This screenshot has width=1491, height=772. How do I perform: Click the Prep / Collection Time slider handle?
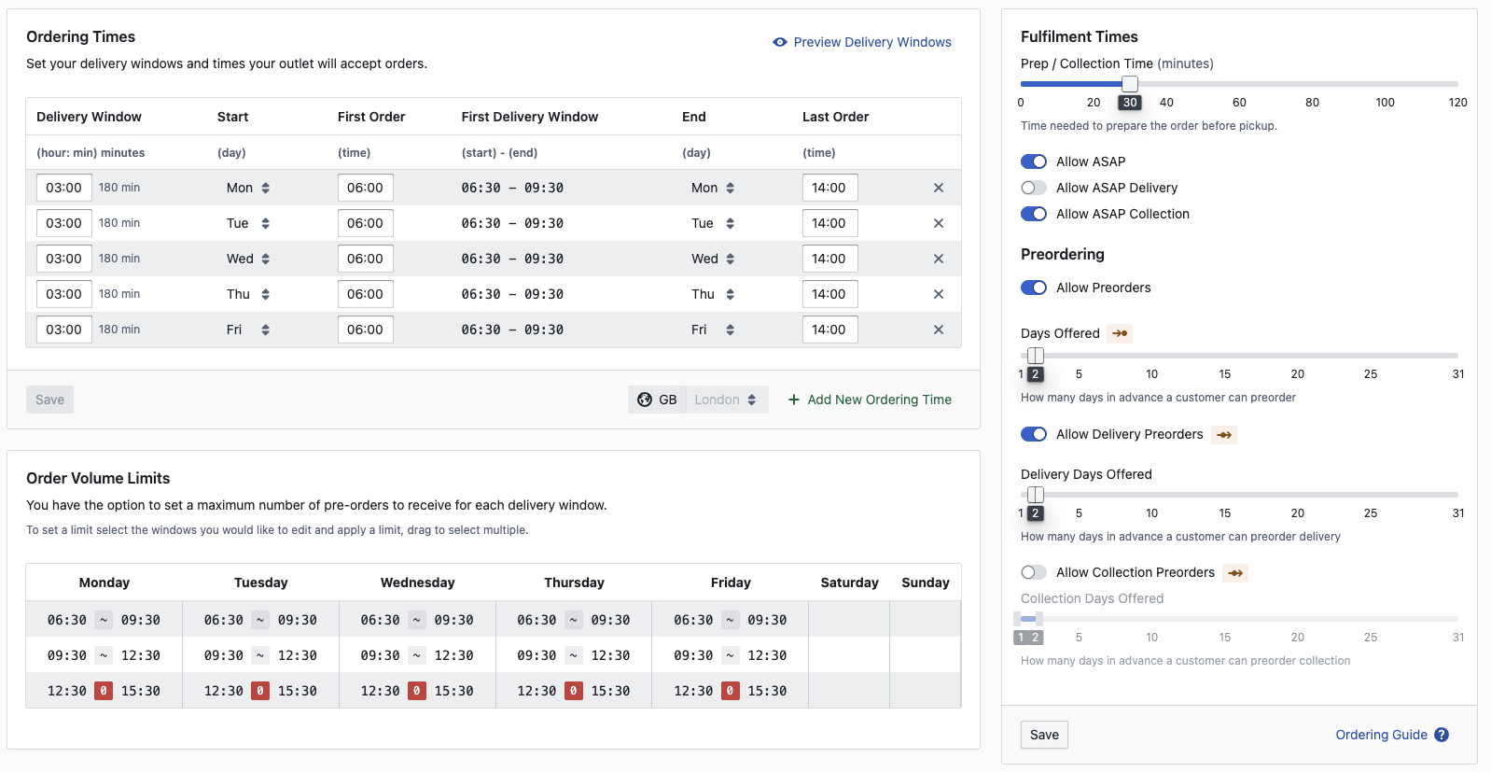pos(1129,84)
